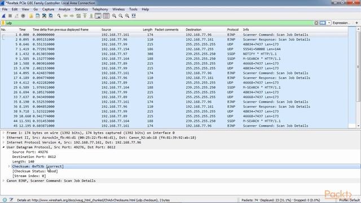Go forward to next packet in history
Viewport: 361px width, 203px height.
pos(72,16)
